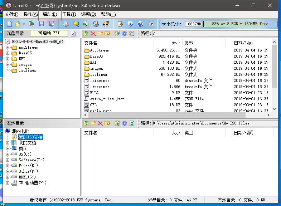Click the Save floppy disk icon
Screen dimensions: 281x206
(42, 24)
